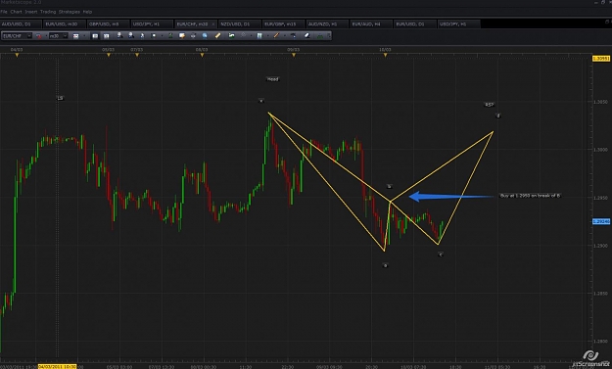Screen dimensions: 612x369
Task: Open the Help menu
Action: pyautogui.click(x=87, y=12)
